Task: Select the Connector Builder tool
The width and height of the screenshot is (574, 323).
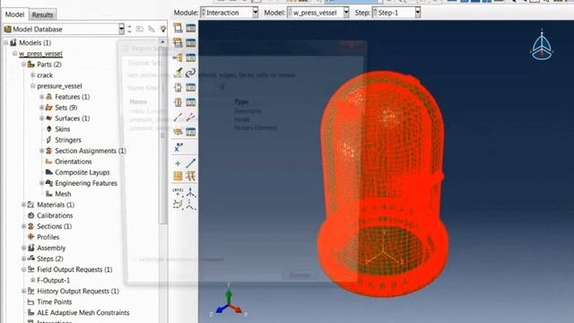Action: pyautogui.click(x=191, y=118)
